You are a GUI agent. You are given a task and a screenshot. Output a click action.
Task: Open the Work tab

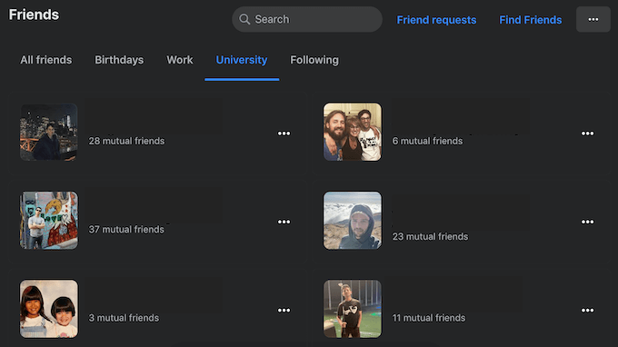click(x=180, y=60)
